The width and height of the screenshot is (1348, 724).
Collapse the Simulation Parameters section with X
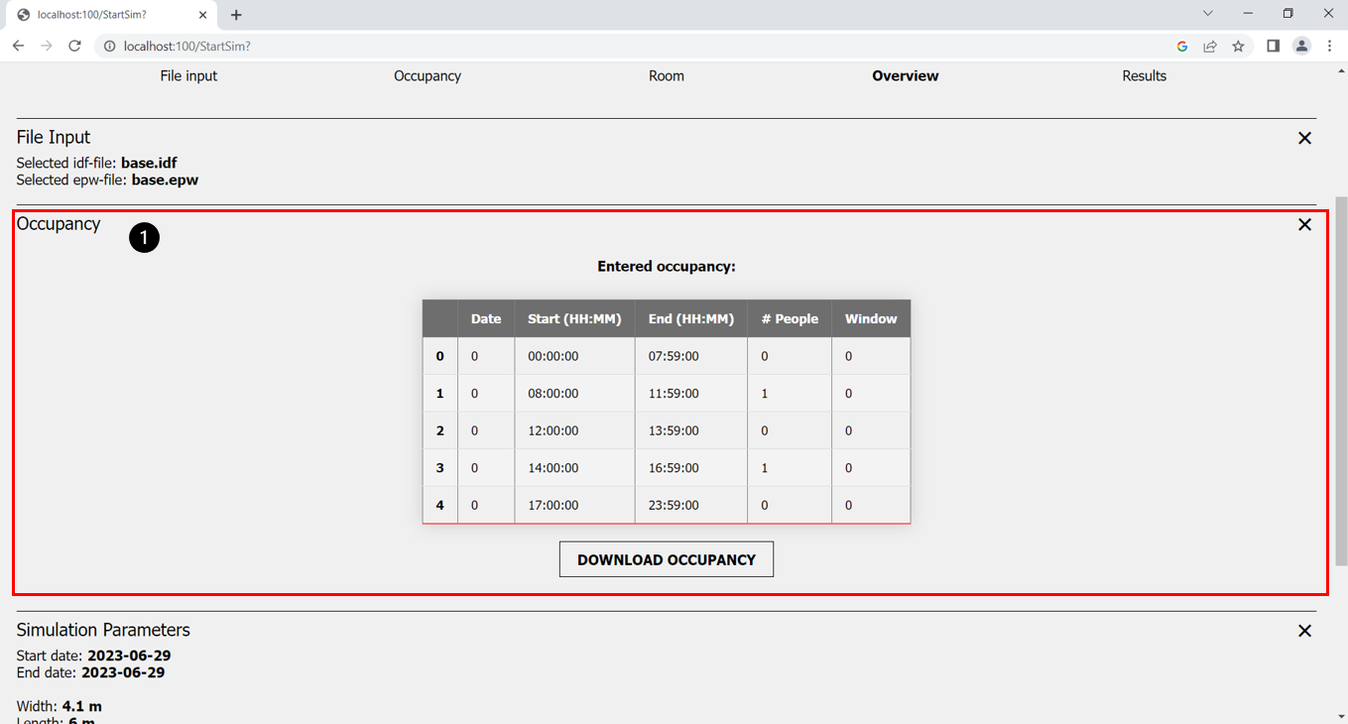tap(1304, 631)
